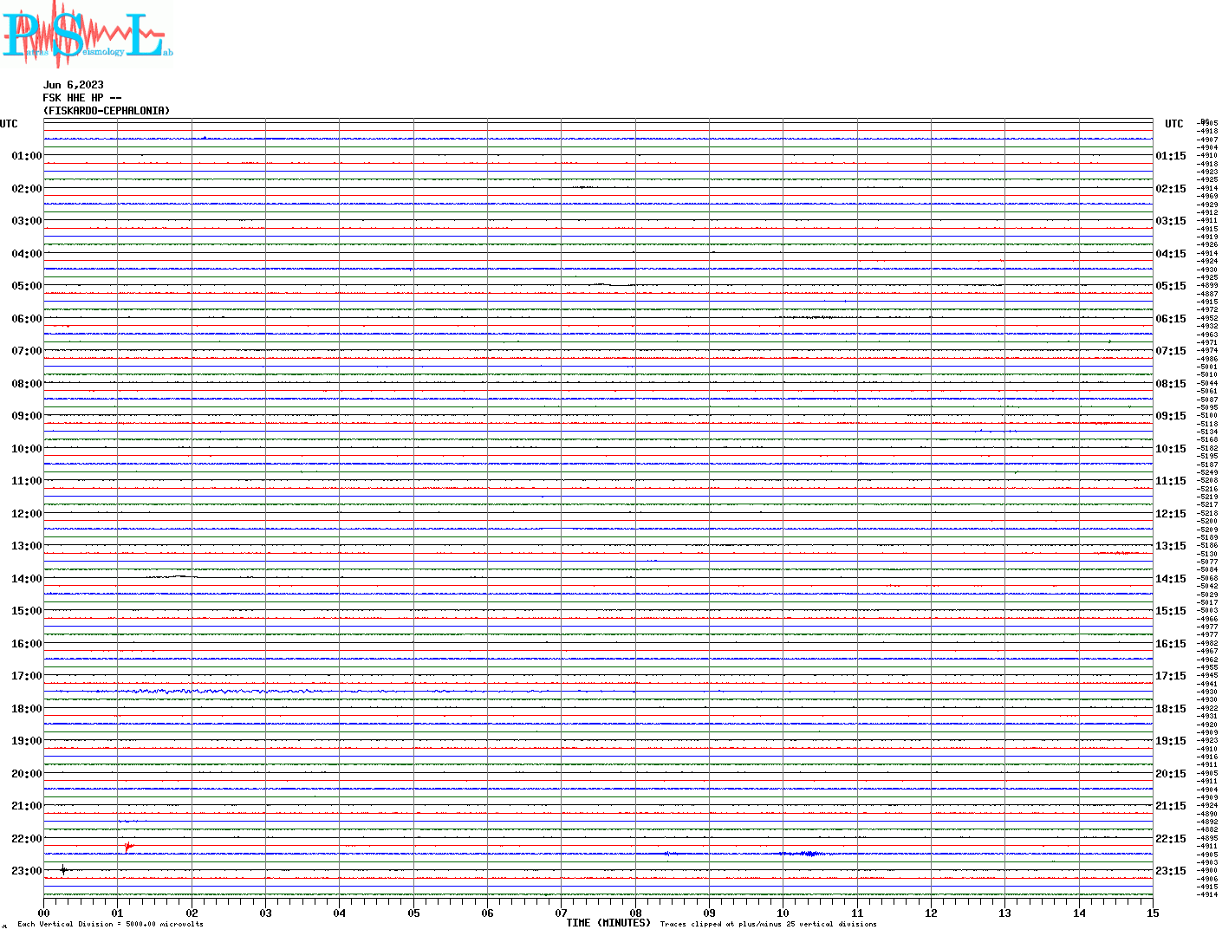Click the '22:15' right-side time label

1171,839
